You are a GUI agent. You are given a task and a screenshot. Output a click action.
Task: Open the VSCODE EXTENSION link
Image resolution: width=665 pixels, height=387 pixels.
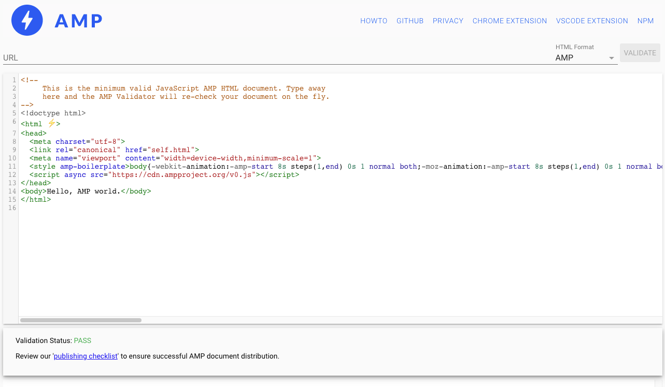click(x=592, y=21)
